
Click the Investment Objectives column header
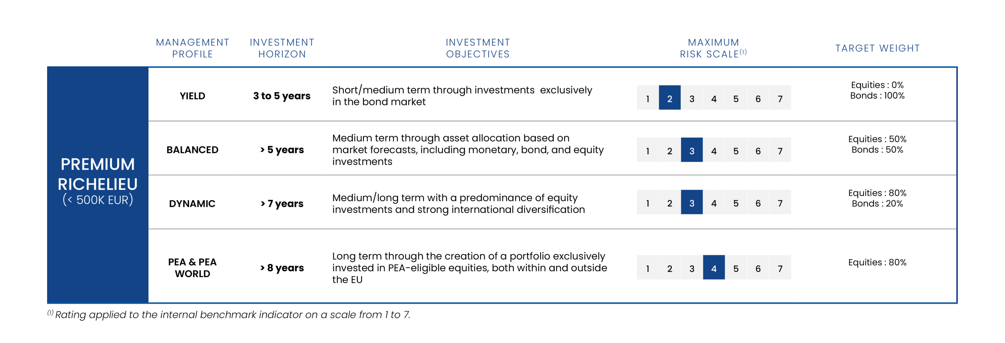point(477,48)
